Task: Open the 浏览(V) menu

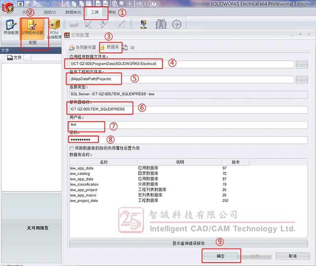Action: coord(50,13)
